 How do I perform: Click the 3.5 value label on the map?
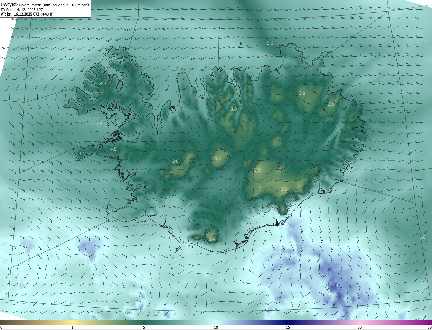[331, 104]
